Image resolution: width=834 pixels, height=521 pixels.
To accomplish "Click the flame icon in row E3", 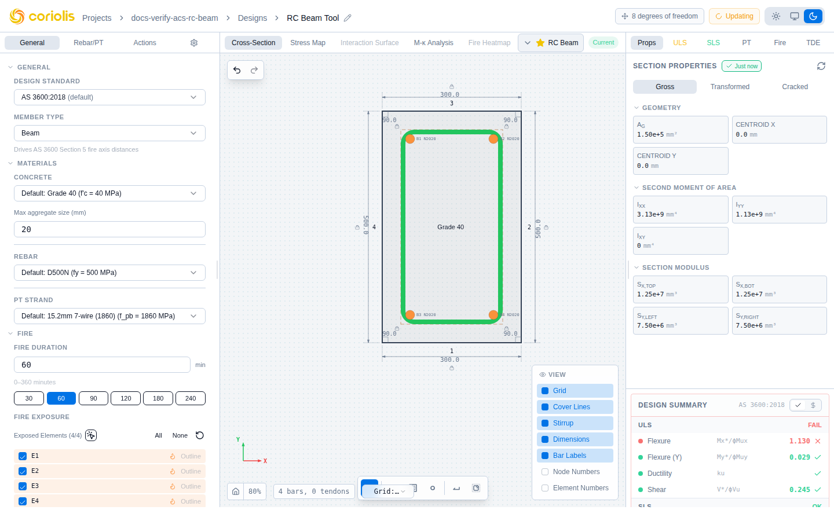I will tap(173, 486).
